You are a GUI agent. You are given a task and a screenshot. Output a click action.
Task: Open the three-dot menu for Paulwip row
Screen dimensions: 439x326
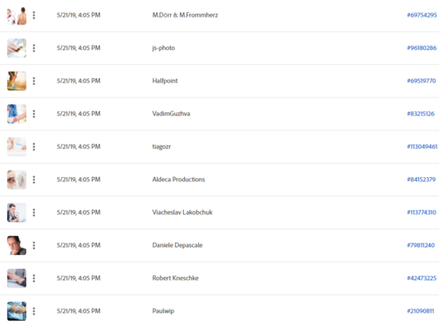[34, 311]
